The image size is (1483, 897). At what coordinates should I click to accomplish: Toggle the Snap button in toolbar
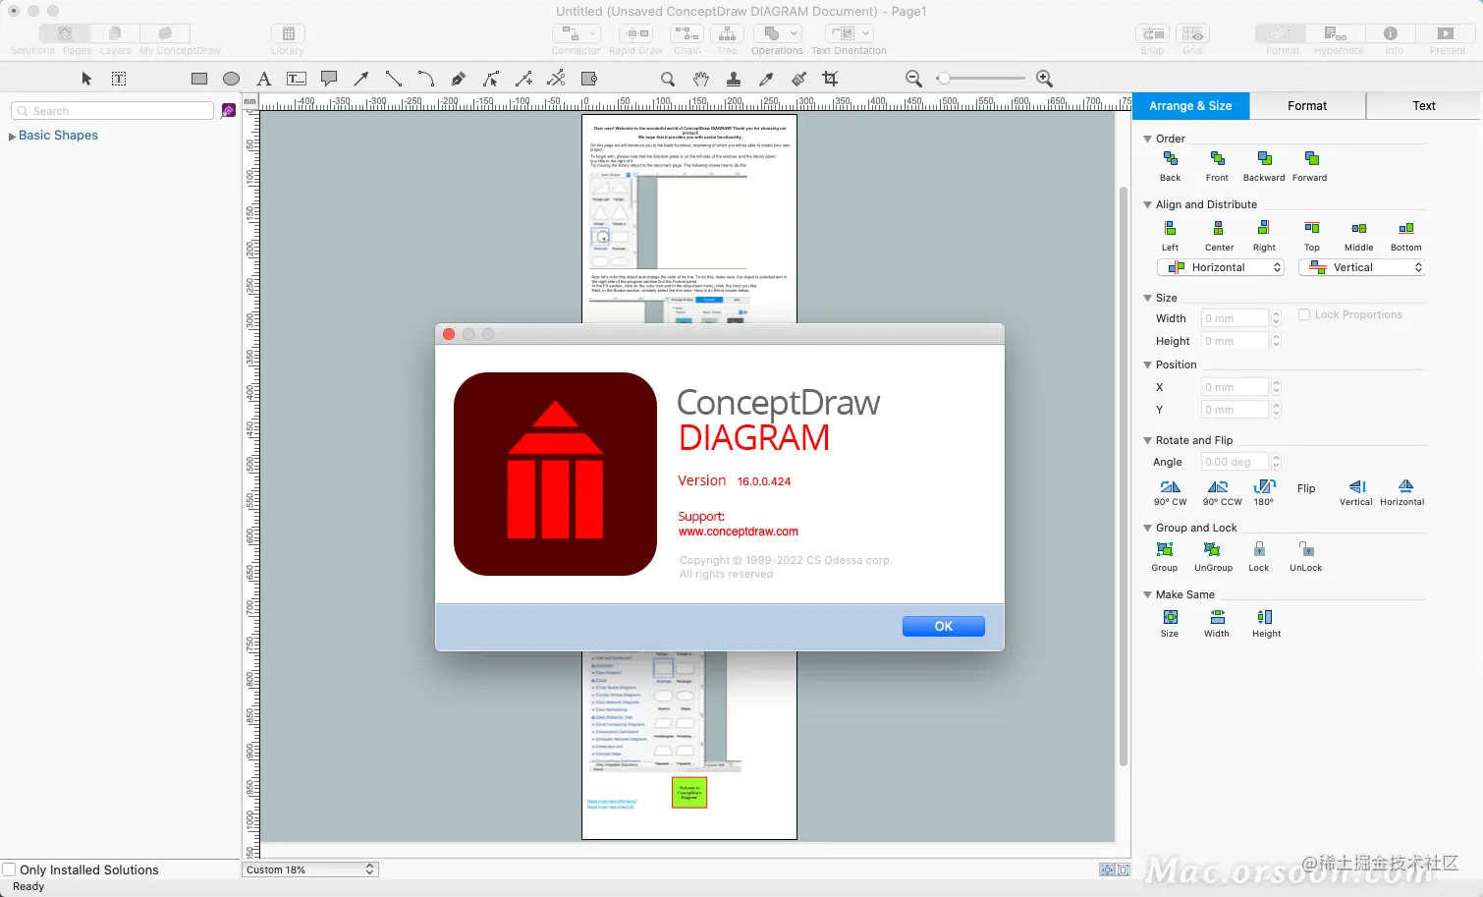click(1153, 34)
